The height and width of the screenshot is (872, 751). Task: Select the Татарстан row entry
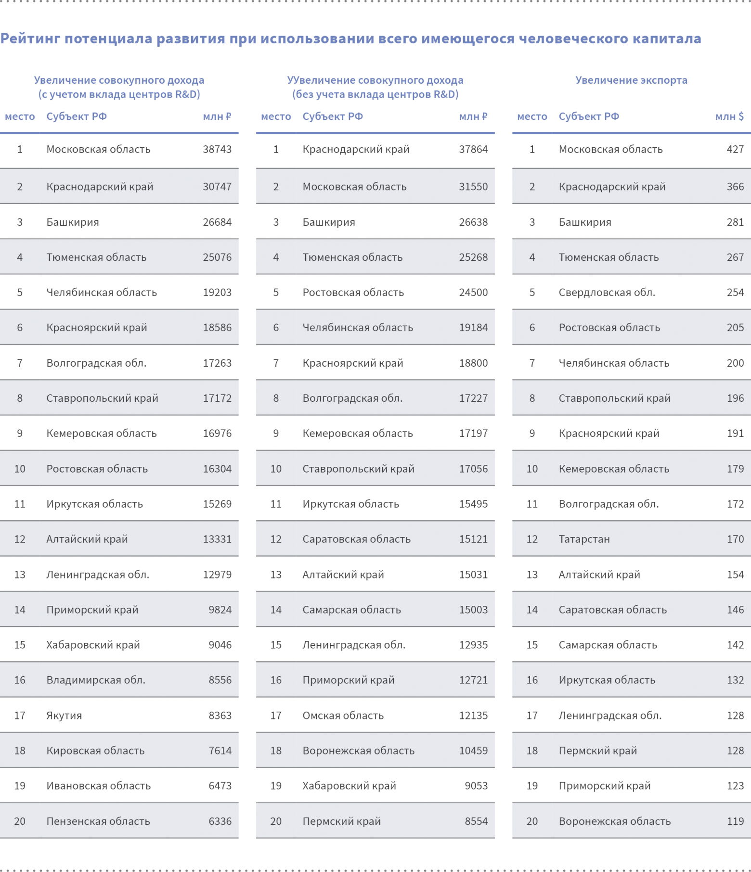[x=584, y=539]
